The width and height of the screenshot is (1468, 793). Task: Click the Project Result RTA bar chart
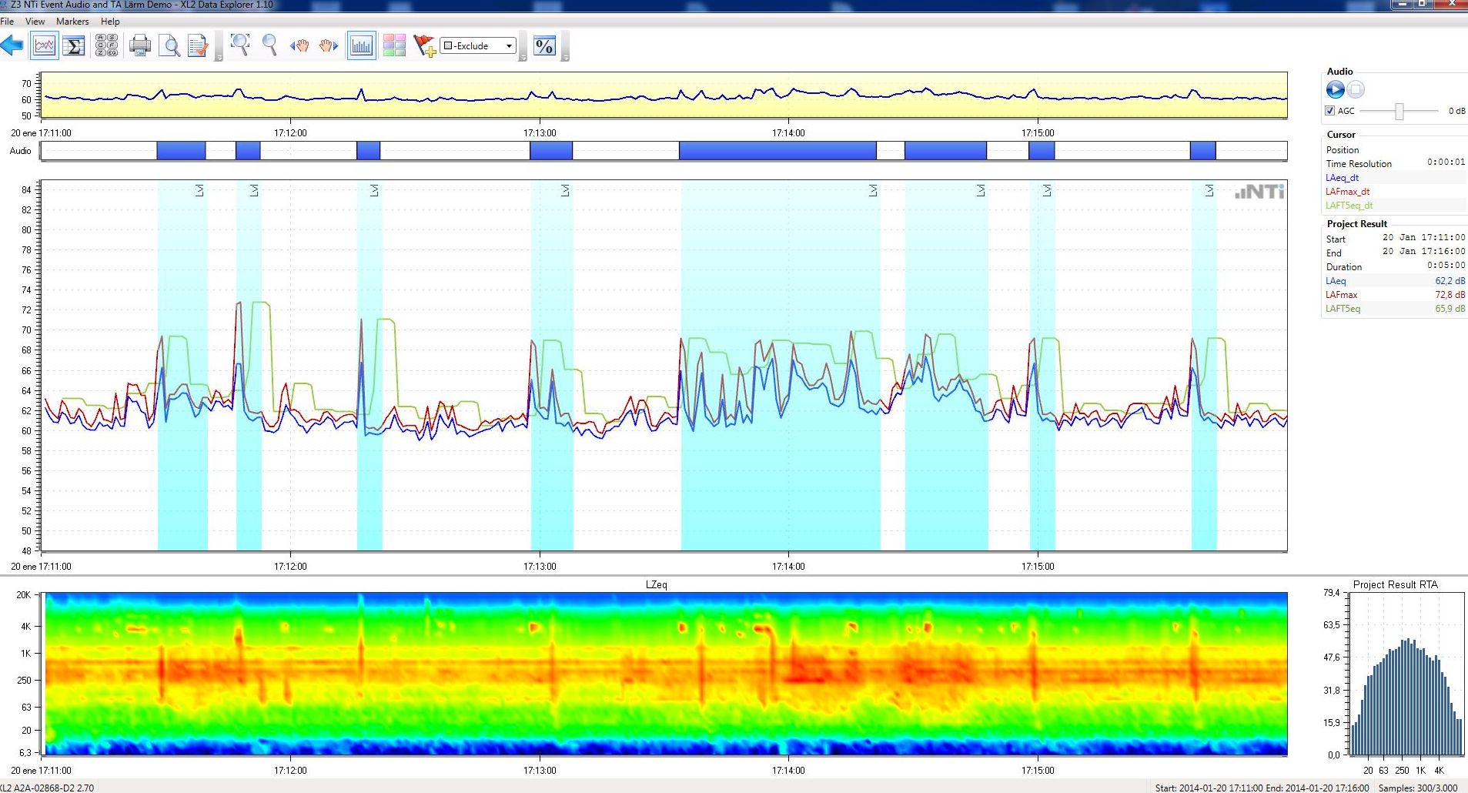(1407, 674)
